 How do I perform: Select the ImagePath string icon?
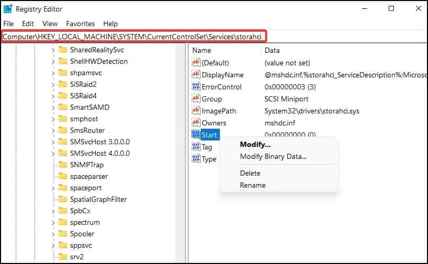[x=196, y=111]
